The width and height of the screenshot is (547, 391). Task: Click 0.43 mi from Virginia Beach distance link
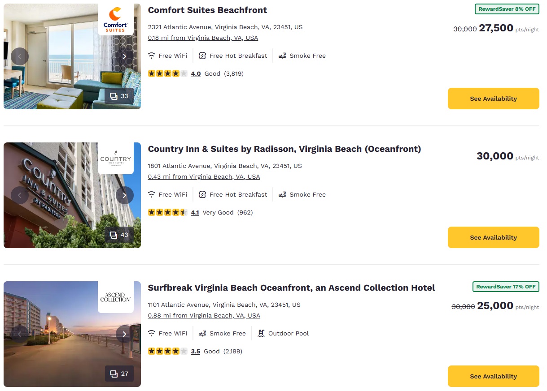point(204,177)
